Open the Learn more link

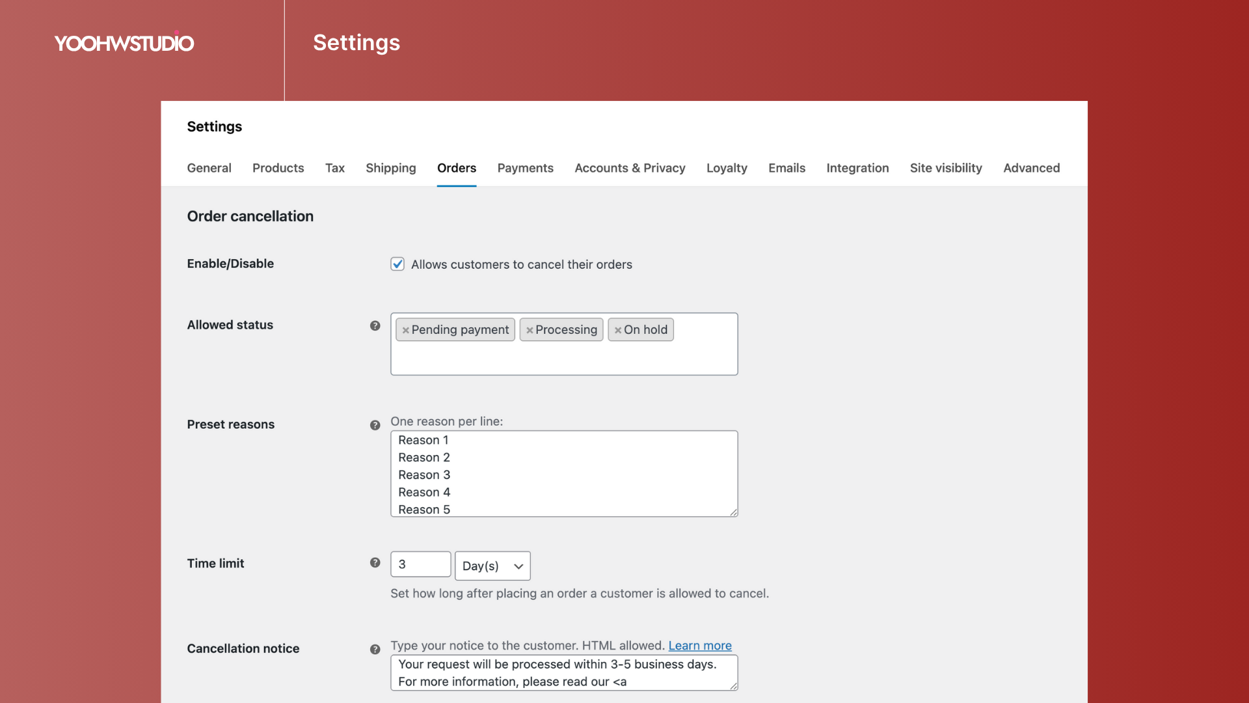click(700, 646)
